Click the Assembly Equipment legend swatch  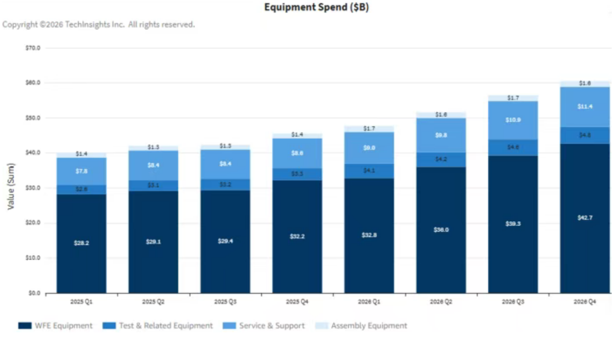(321, 326)
